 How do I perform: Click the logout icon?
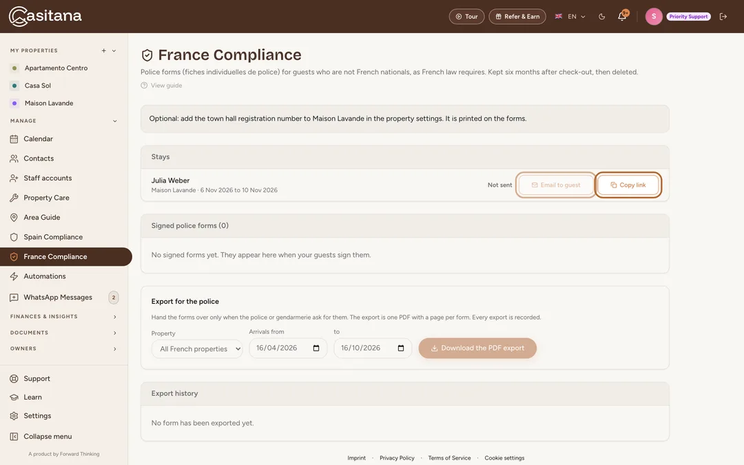point(723,17)
